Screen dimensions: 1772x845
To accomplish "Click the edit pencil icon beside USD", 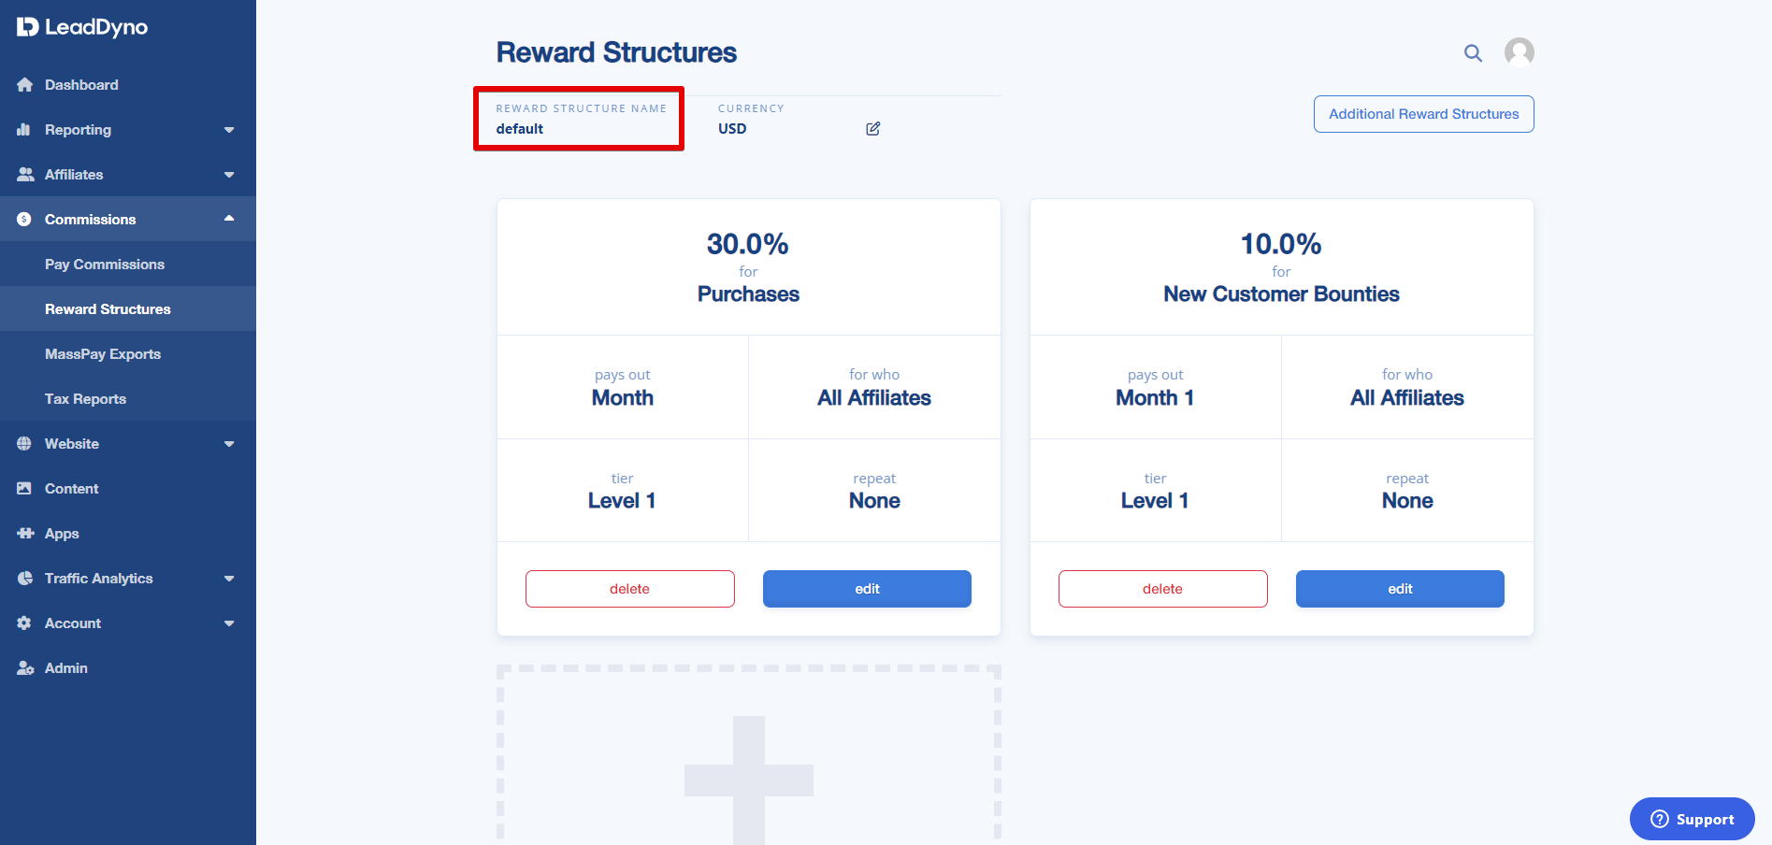I will coord(872,129).
